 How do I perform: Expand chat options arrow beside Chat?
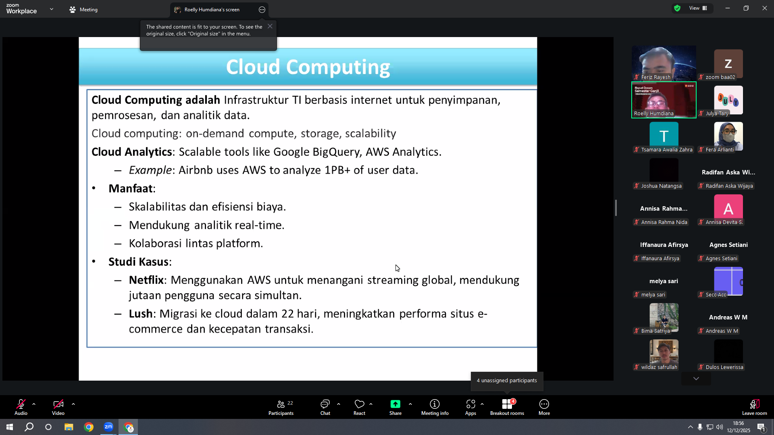pyautogui.click(x=339, y=404)
